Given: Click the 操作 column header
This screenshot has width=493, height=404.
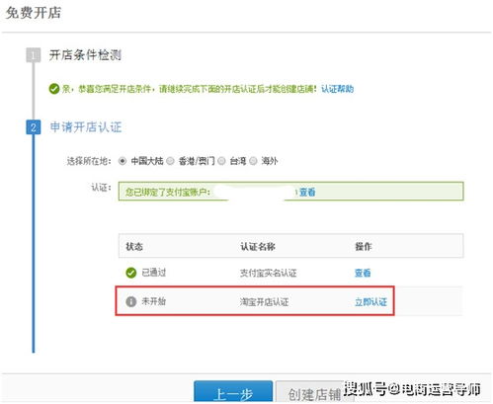Looking at the screenshot, I should coord(363,246).
